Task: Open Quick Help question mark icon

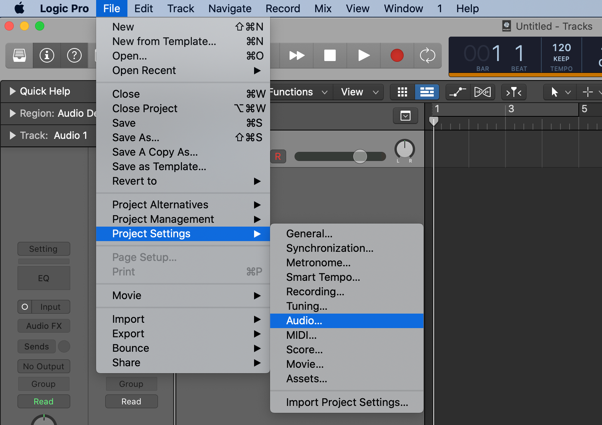Action: click(x=74, y=55)
